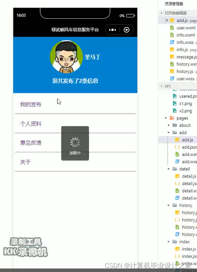Open 我的发布 menu entry
Screen dimensions: 197x272
[x=75, y=104]
